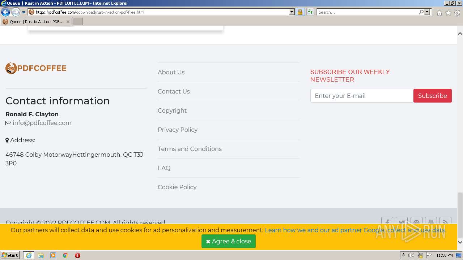The image size is (463, 260).
Task: Open Chrome taskbar icon
Action: [65, 255]
